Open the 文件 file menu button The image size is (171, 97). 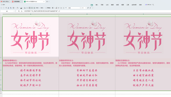[3, 5]
